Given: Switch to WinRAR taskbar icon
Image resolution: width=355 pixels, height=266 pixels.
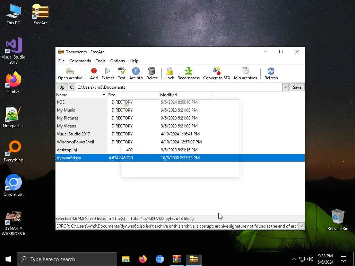Looking at the screenshot, I should click(x=176, y=259).
